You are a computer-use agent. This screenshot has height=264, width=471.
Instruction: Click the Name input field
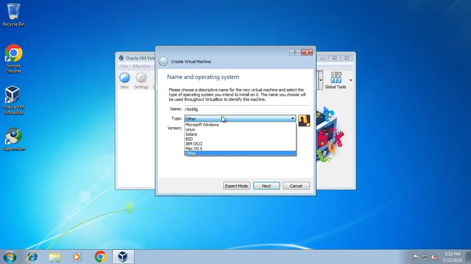click(x=247, y=109)
